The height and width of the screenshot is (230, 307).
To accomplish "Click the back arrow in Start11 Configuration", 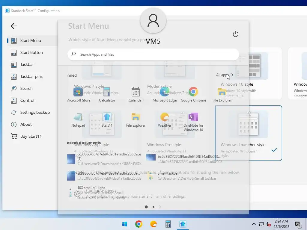I will pos(14,26).
